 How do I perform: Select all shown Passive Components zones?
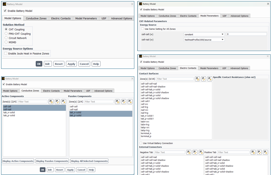point(124,102)
